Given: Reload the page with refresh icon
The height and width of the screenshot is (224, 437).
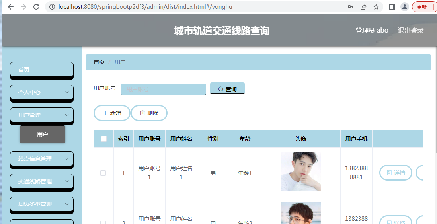Looking at the screenshot, I should pos(36,7).
